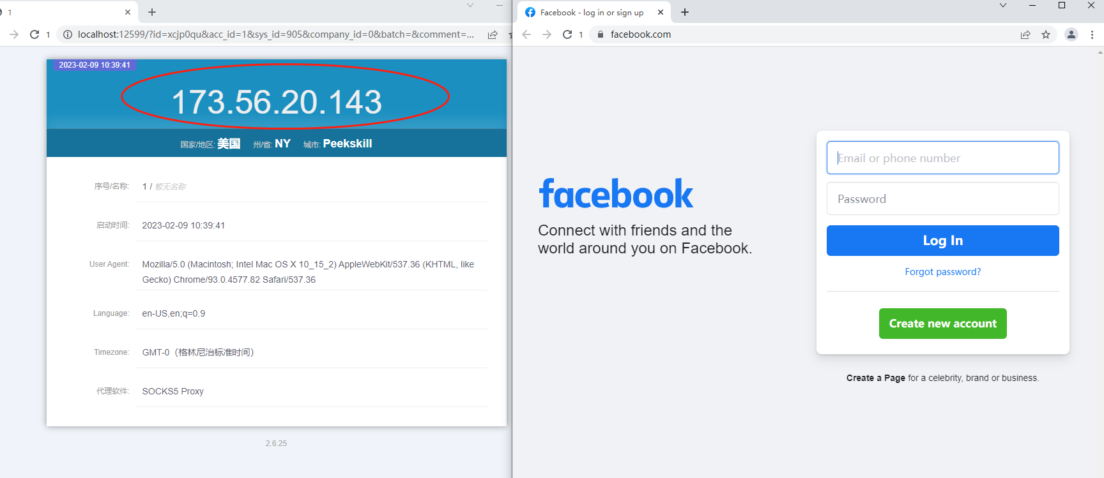Viewport: 1104px width, 478px height.
Task: Open the Forgot password? link
Action: click(x=943, y=272)
